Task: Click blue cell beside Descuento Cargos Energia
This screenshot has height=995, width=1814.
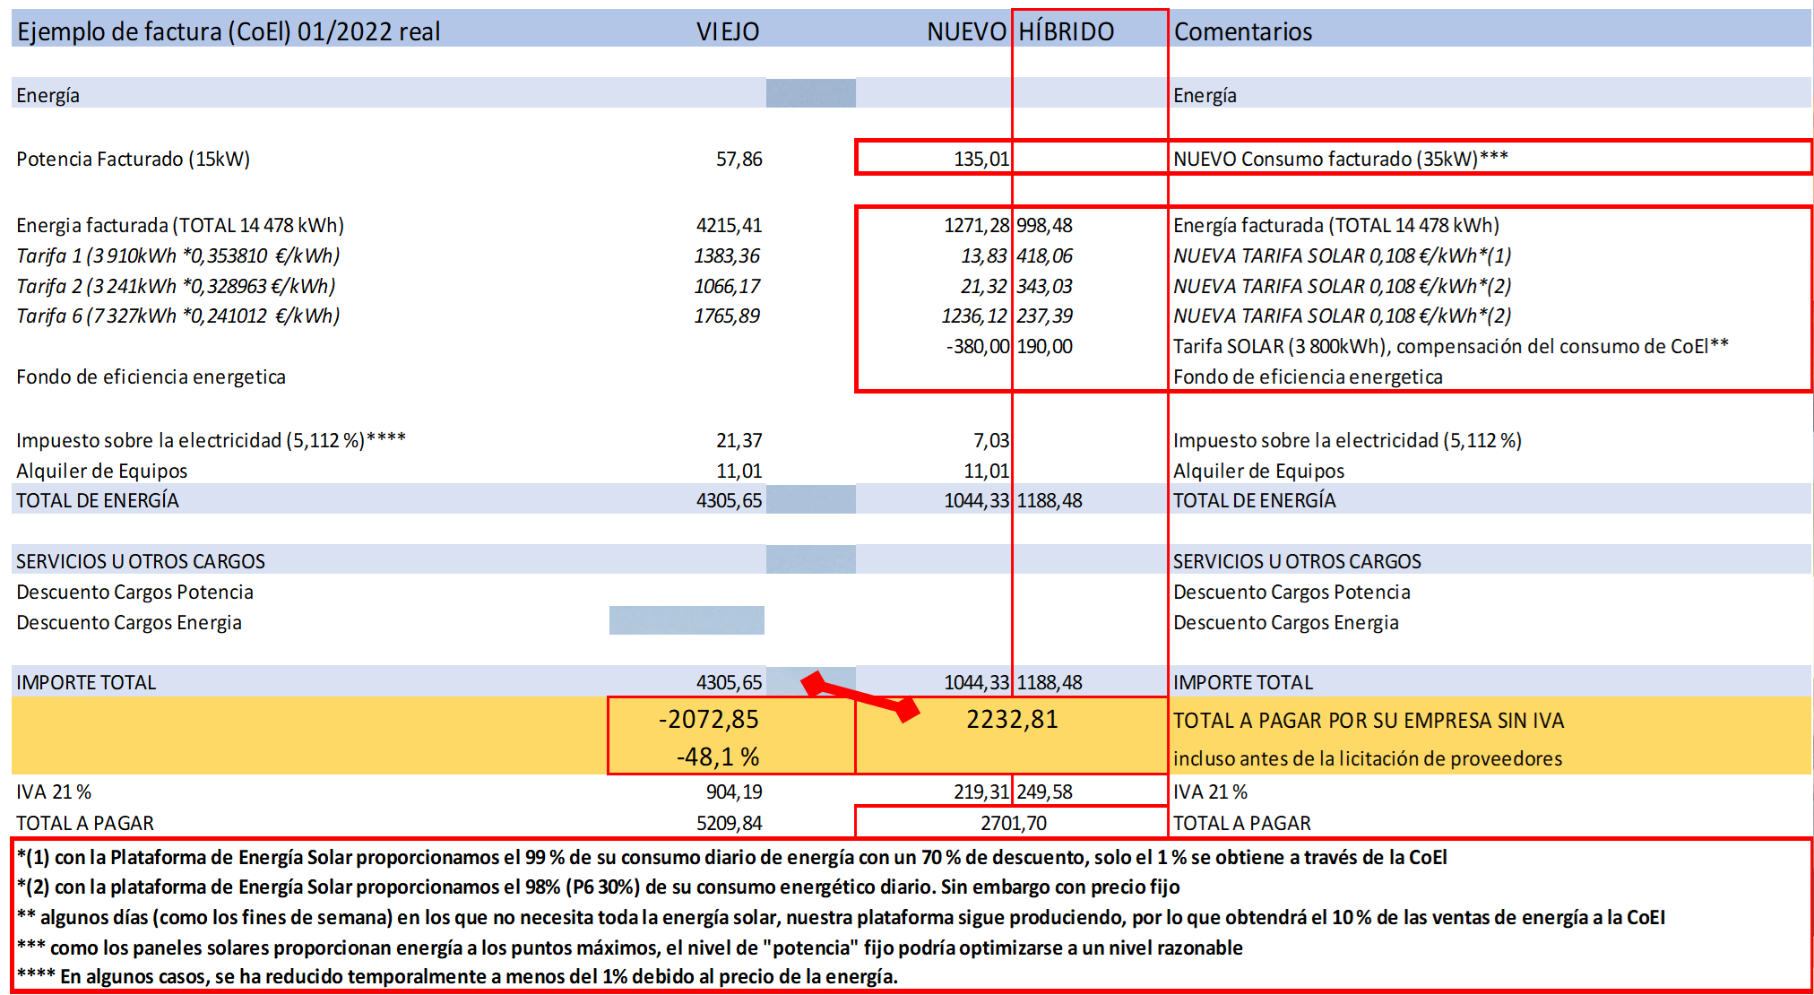Action: 687,620
